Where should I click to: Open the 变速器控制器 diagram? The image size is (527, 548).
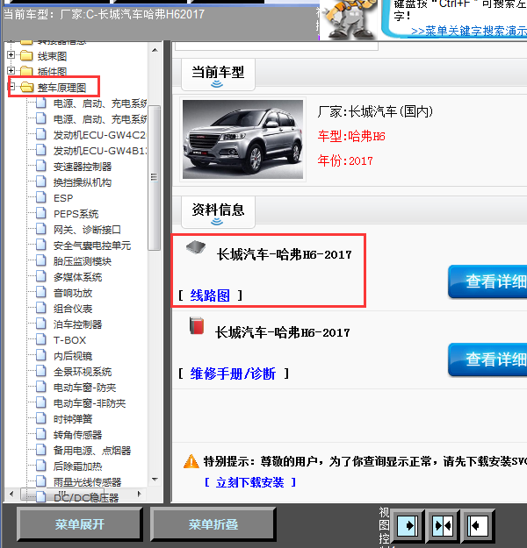pos(83,167)
